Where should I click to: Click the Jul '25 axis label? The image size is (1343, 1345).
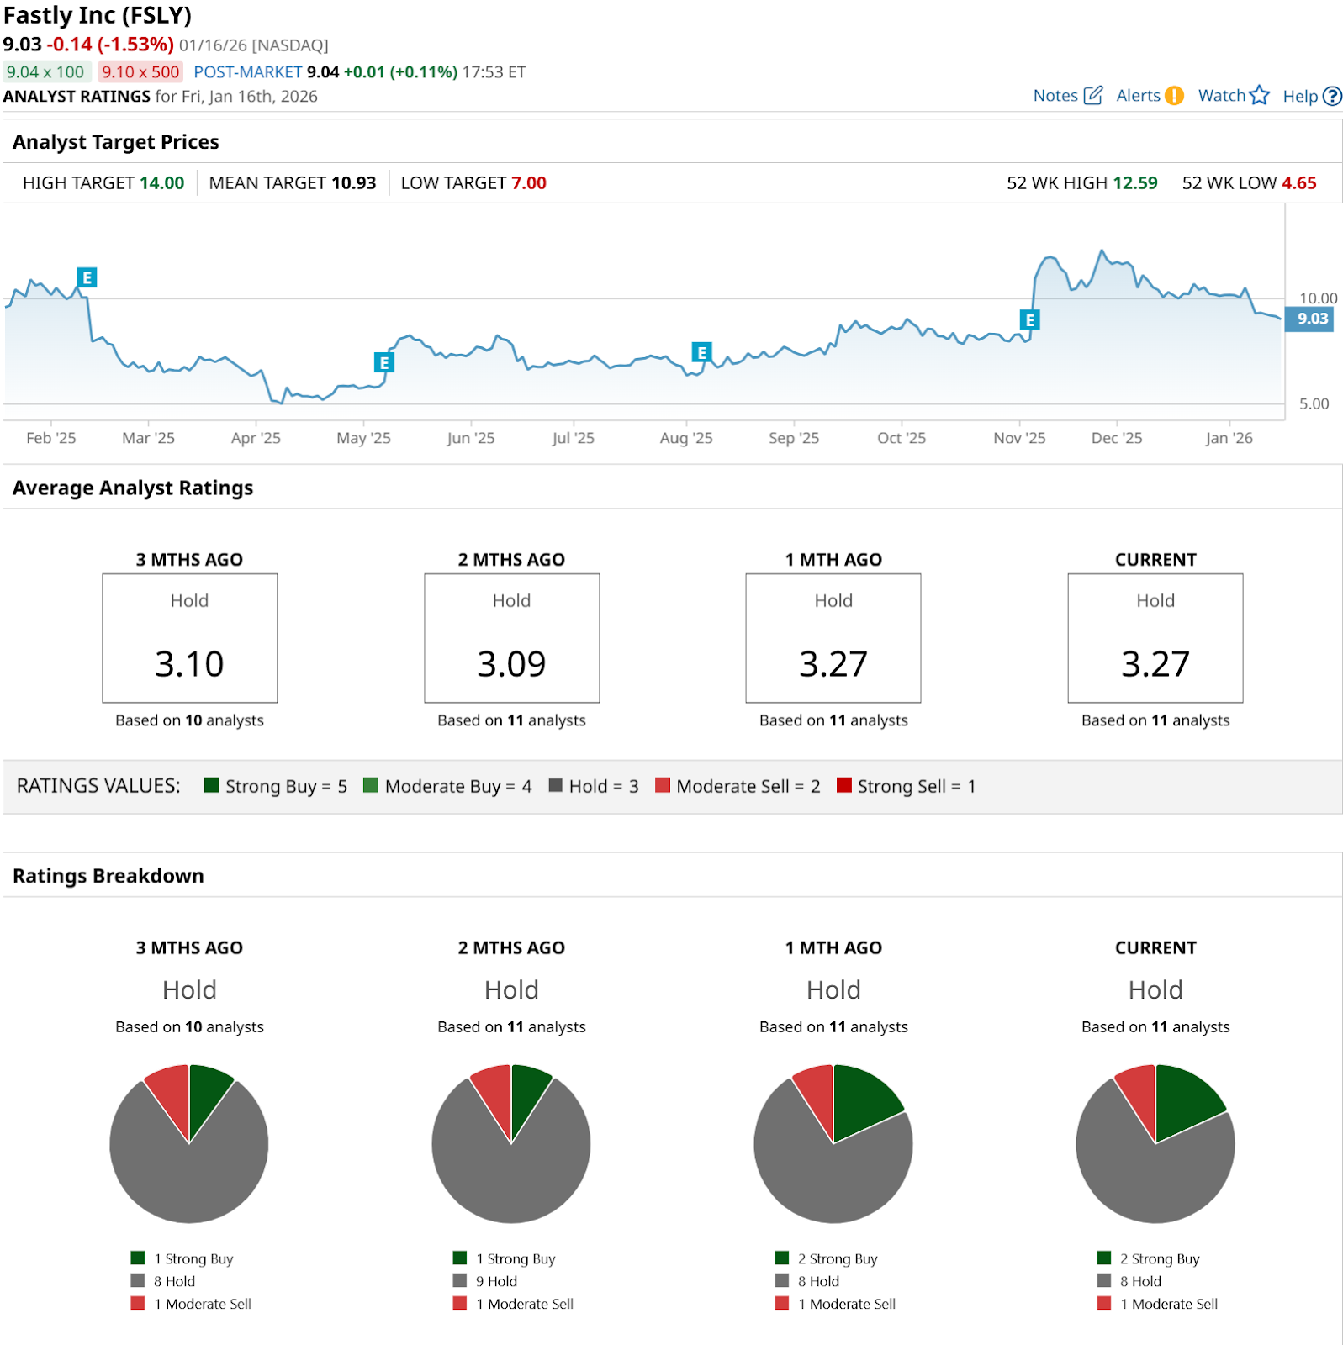[574, 438]
